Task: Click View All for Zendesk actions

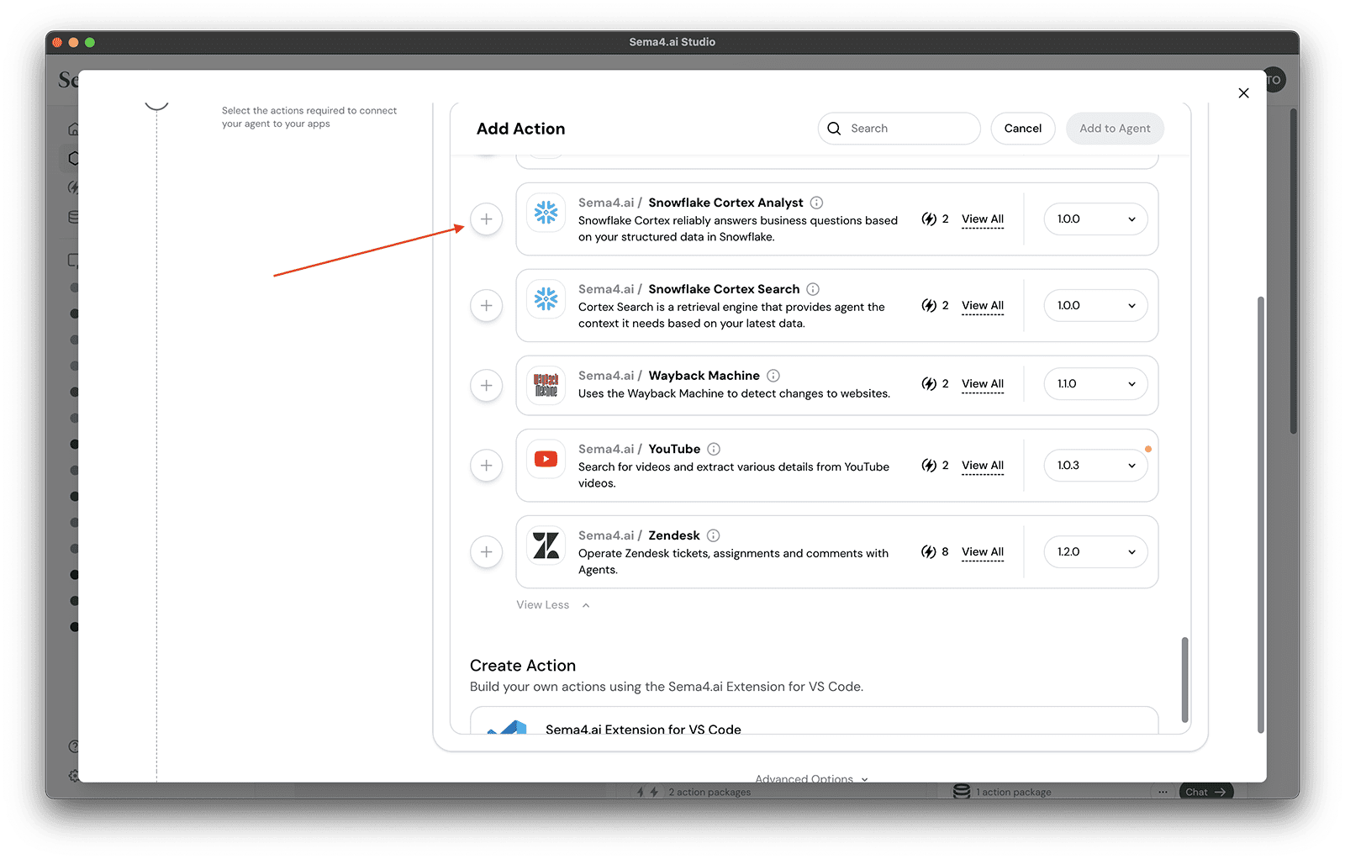Action: 983,552
